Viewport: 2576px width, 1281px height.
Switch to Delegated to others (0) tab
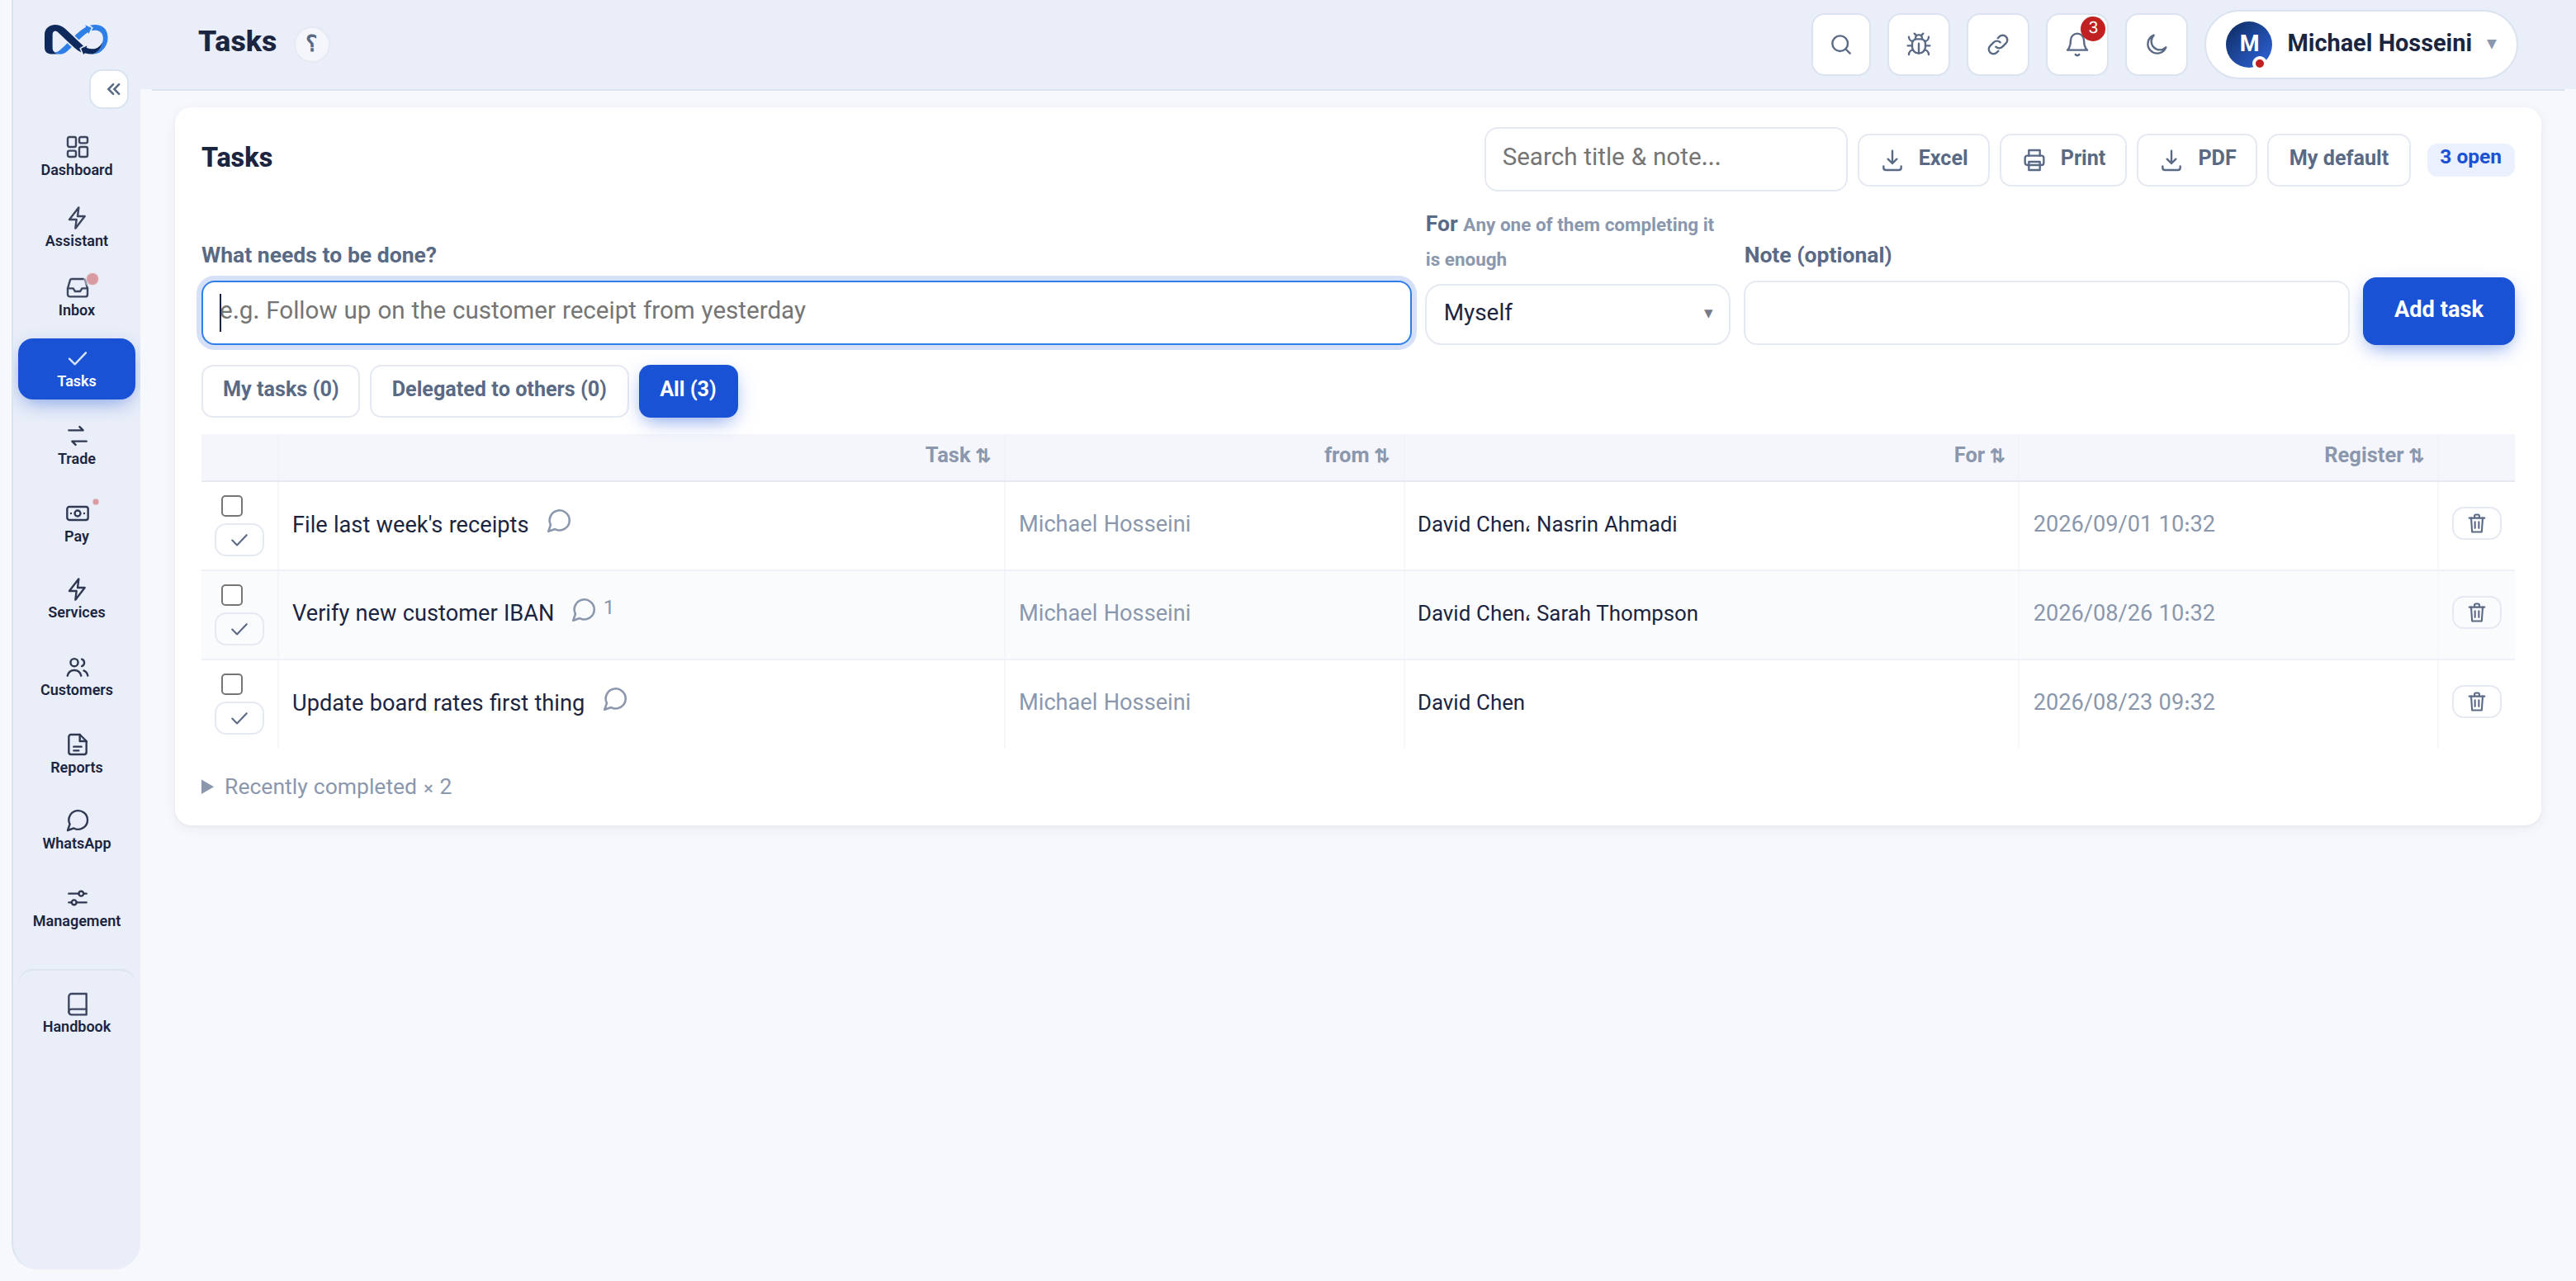pos(499,390)
